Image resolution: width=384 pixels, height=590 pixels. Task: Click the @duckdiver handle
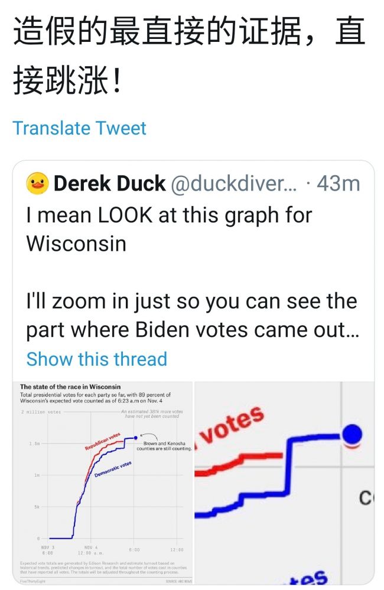(x=234, y=183)
